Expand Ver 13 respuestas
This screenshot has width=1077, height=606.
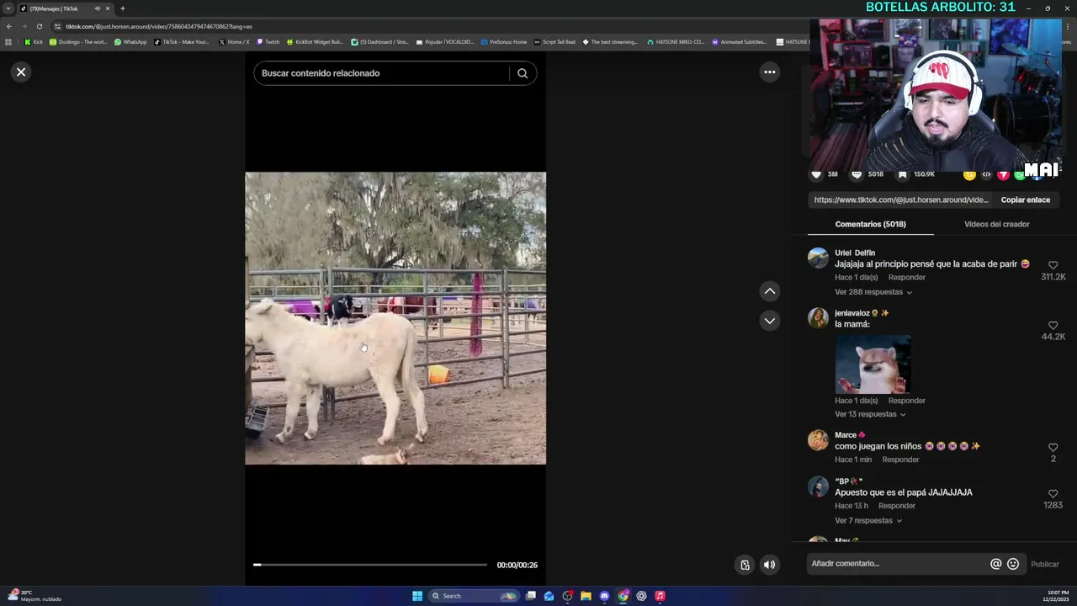870,414
